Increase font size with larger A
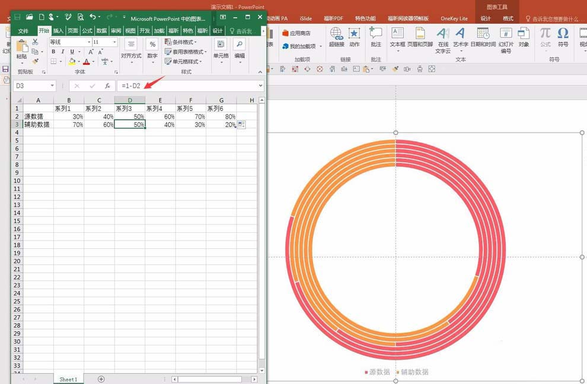Viewport: 587px width, 384px height. pos(91,52)
